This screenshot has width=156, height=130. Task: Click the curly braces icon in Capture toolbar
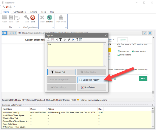(77, 40)
